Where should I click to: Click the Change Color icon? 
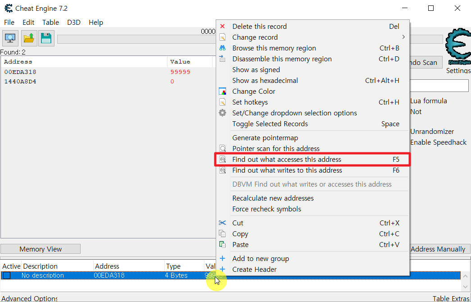[x=222, y=91]
